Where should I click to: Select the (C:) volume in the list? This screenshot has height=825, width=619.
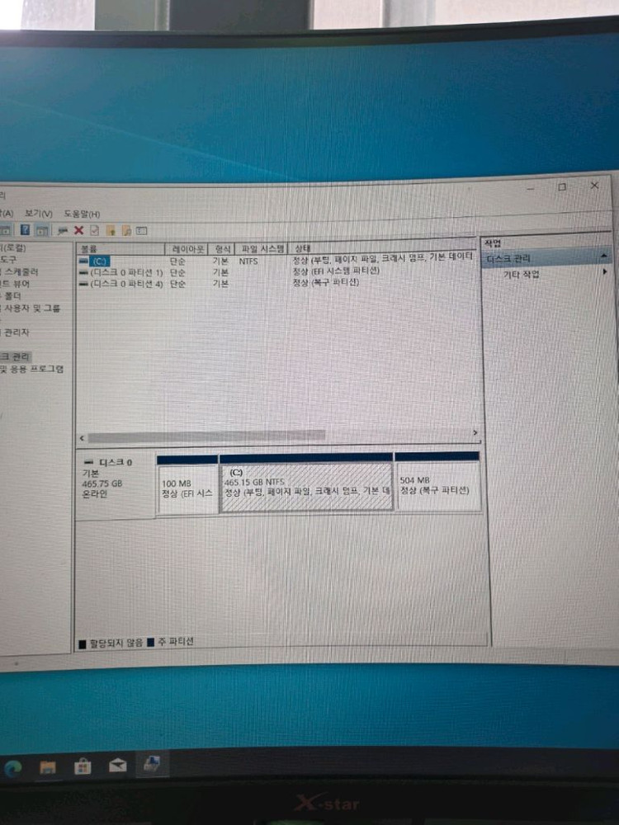click(x=100, y=261)
